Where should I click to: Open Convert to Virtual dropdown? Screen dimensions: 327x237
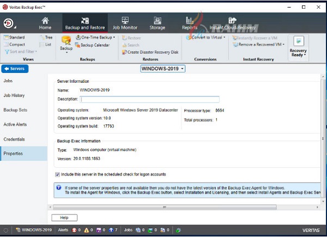click(x=205, y=38)
